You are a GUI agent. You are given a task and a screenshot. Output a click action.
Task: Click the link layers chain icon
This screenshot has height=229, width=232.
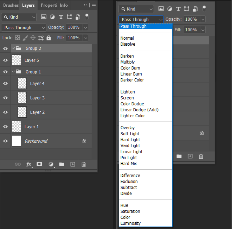pos(18,164)
